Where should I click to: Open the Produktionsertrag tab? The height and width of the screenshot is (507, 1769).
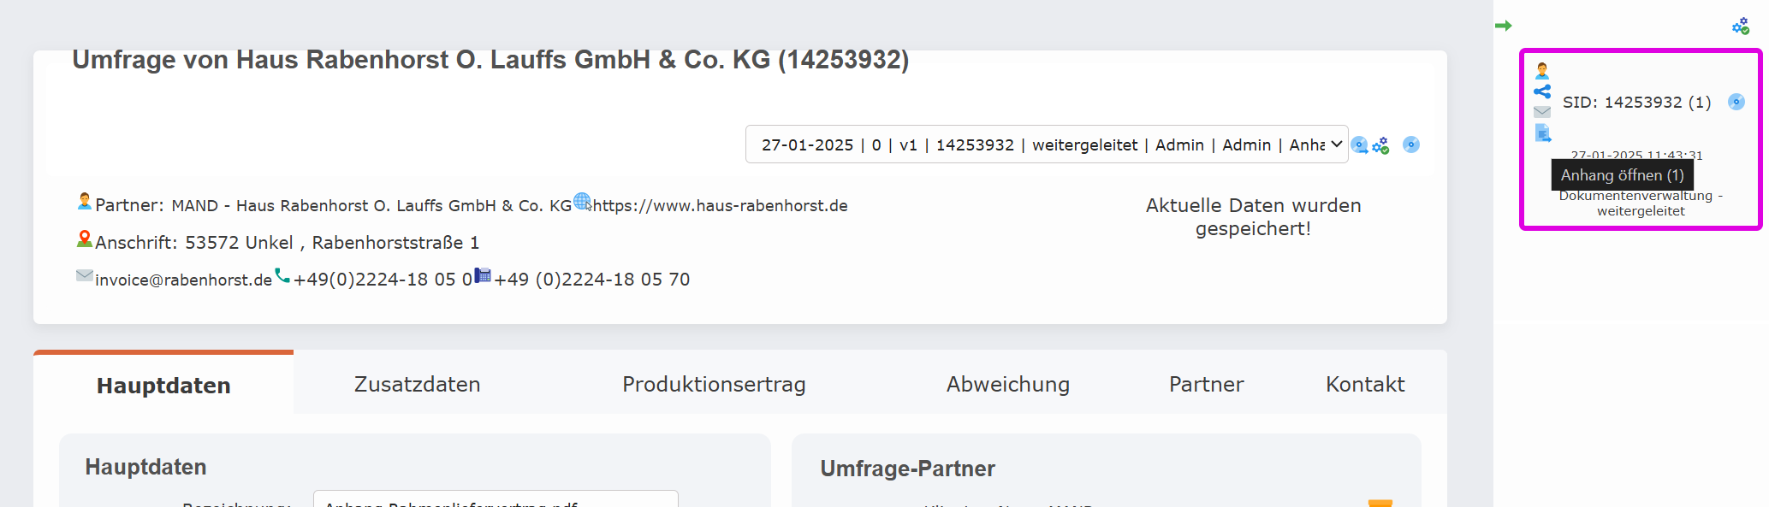pyautogui.click(x=714, y=385)
